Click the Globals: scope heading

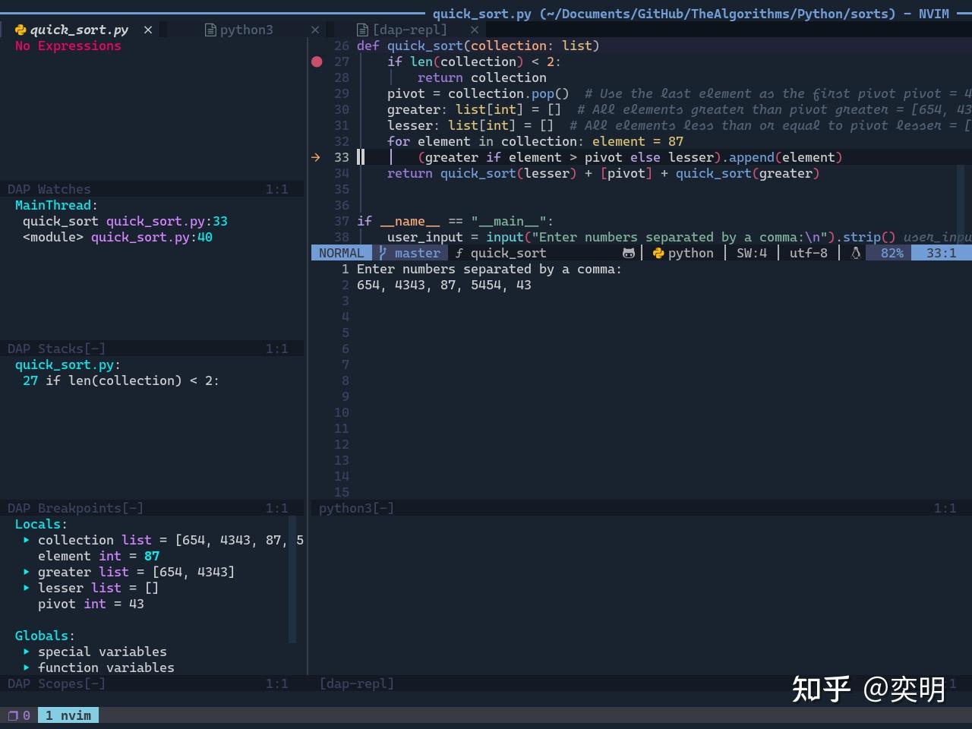click(x=45, y=636)
